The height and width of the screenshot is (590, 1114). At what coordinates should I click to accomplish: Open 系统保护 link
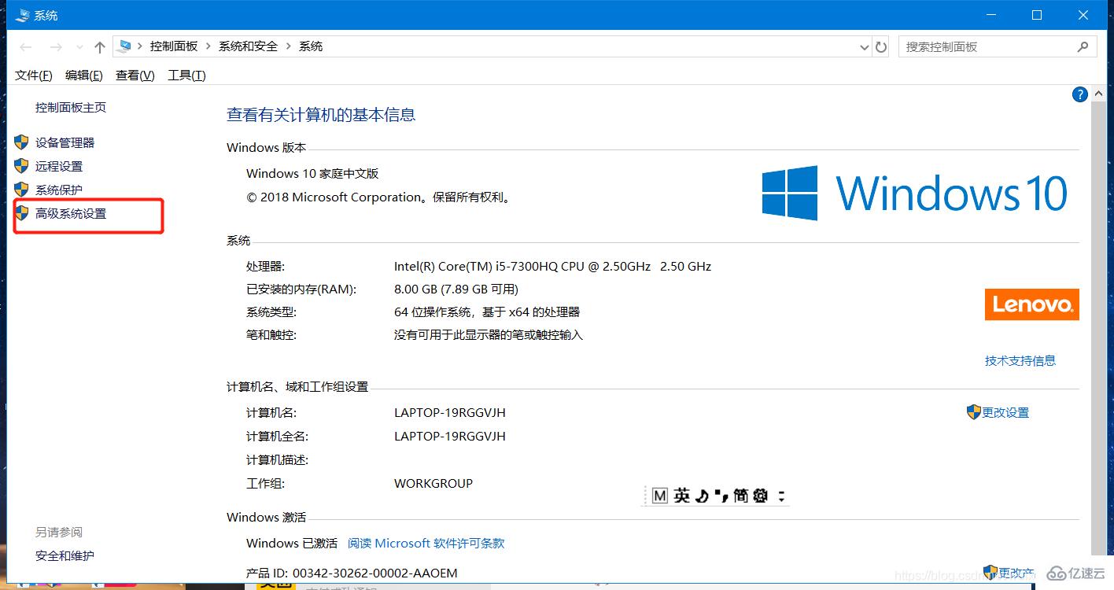click(59, 190)
